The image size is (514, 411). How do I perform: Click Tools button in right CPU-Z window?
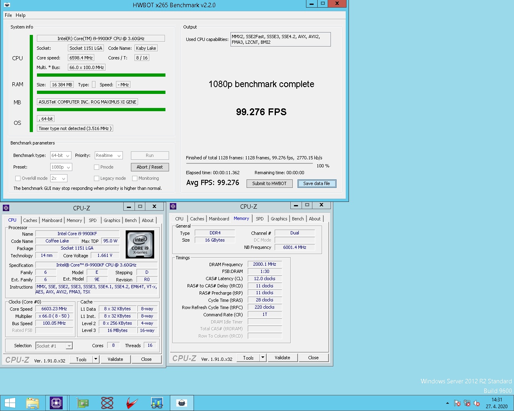249,358
